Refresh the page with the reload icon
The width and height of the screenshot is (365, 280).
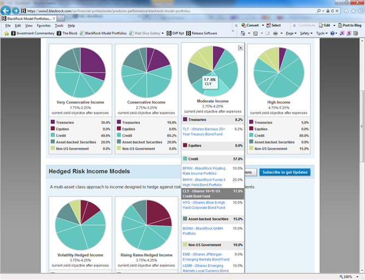click(x=332, y=11)
